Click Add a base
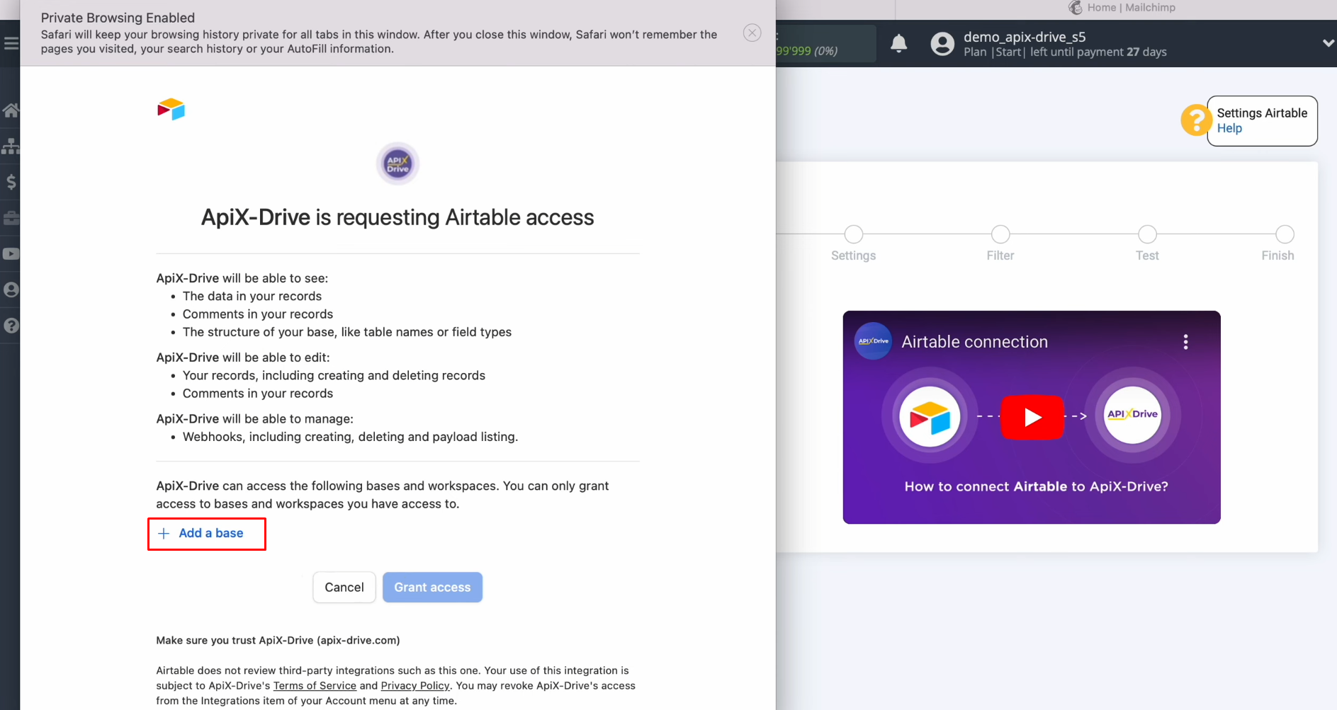1337x710 pixels. tap(206, 533)
